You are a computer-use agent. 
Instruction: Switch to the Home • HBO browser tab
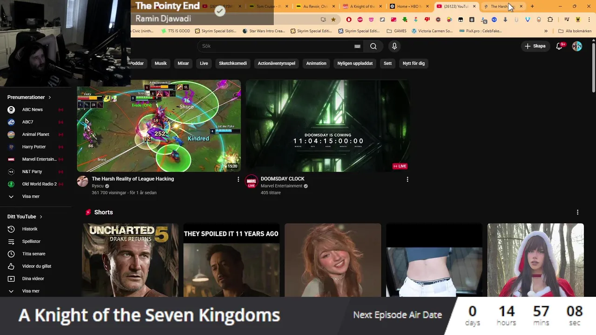(409, 7)
